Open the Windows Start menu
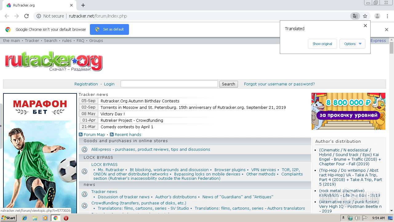Image resolution: width=394 pixels, height=222 pixels. (9, 218)
